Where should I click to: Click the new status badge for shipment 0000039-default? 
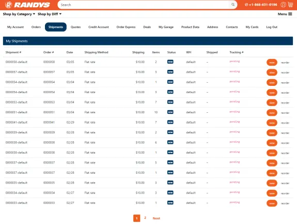[x=170, y=132]
